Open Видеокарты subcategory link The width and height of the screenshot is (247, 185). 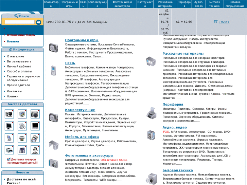pos(91,118)
